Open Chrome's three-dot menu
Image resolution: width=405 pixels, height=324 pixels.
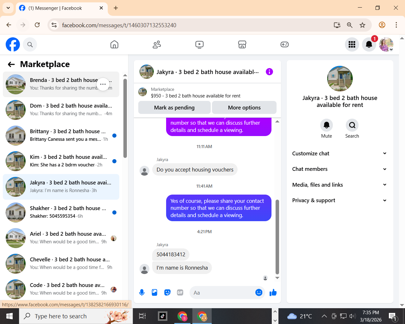[396, 25]
